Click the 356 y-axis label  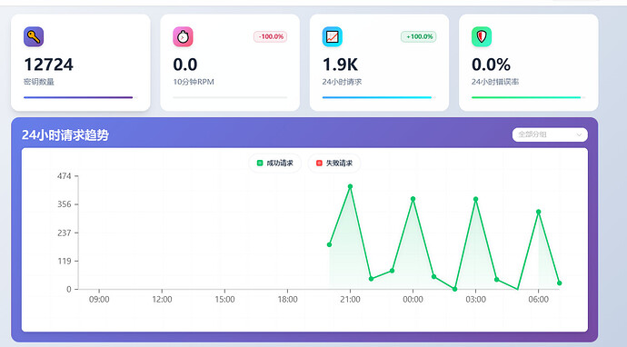[64, 204]
